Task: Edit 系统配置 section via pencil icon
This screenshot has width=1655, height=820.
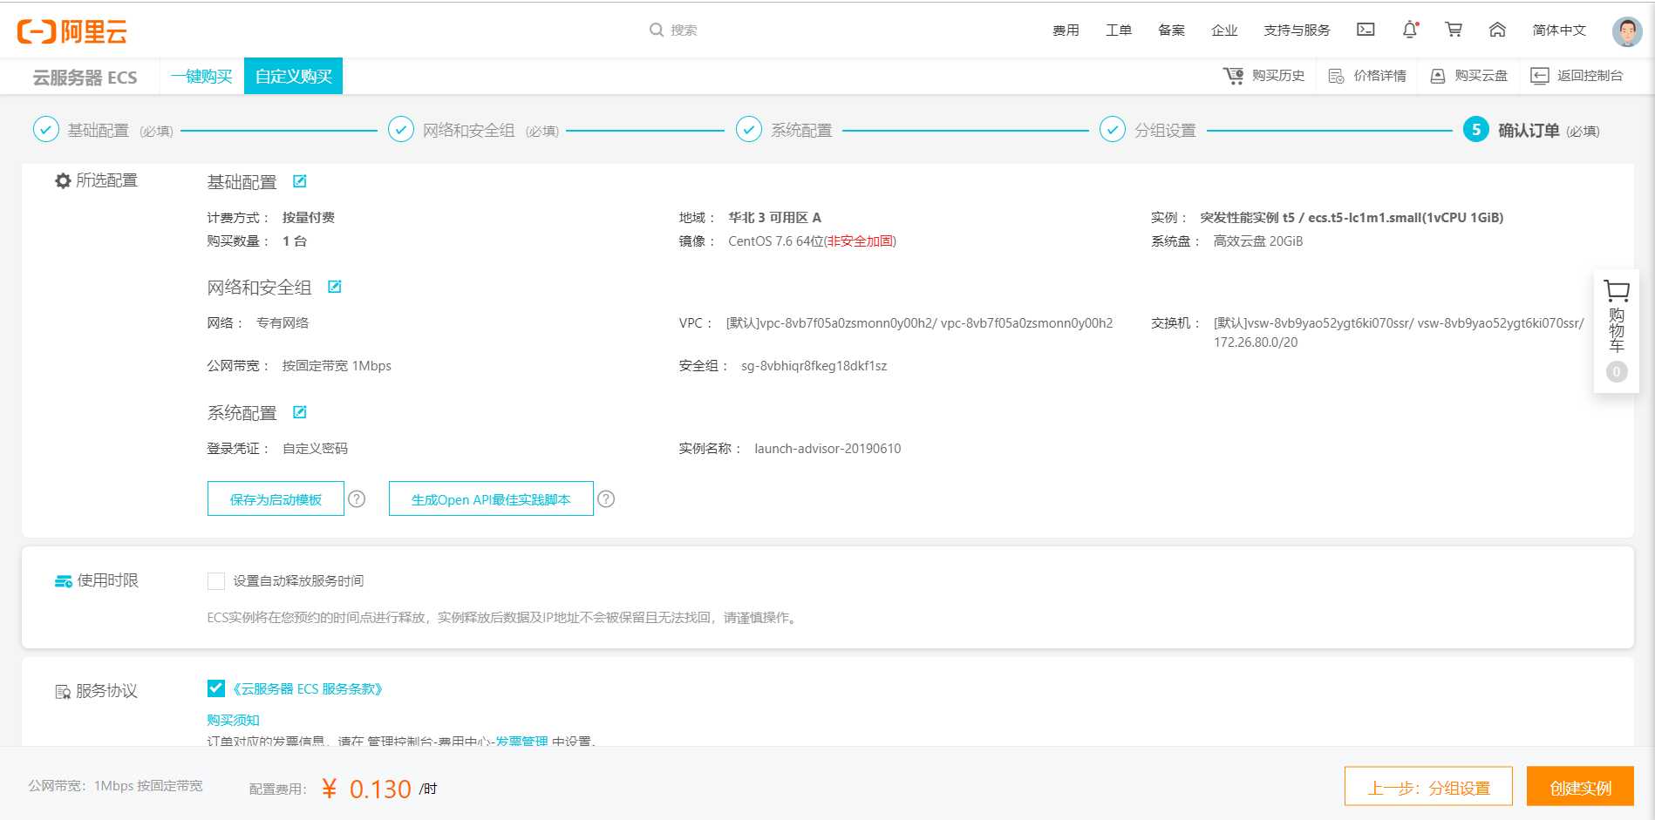Action: pyautogui.click(x=299, y=412)
